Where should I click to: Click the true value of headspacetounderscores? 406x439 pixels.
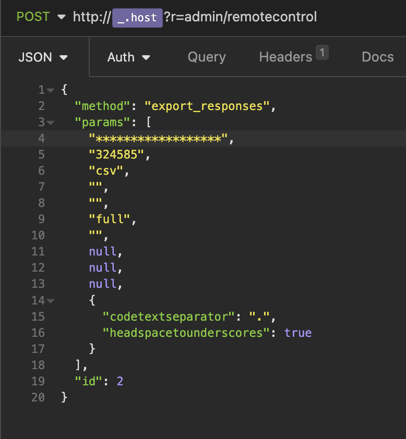tap(298, 333)
